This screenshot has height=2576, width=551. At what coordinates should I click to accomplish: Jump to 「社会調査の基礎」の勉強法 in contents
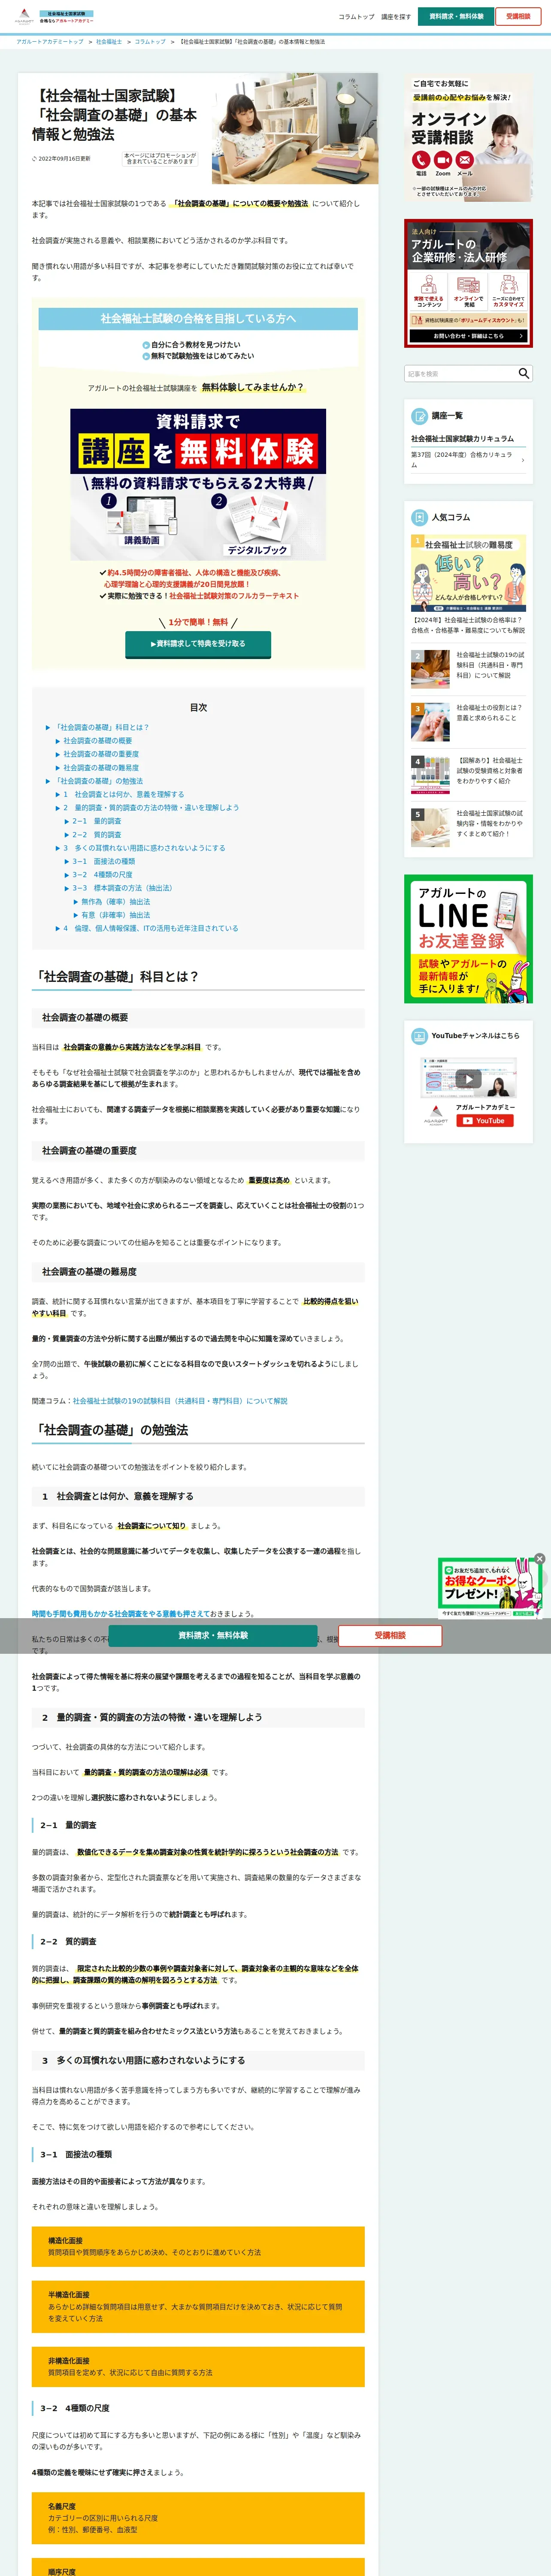98,781
